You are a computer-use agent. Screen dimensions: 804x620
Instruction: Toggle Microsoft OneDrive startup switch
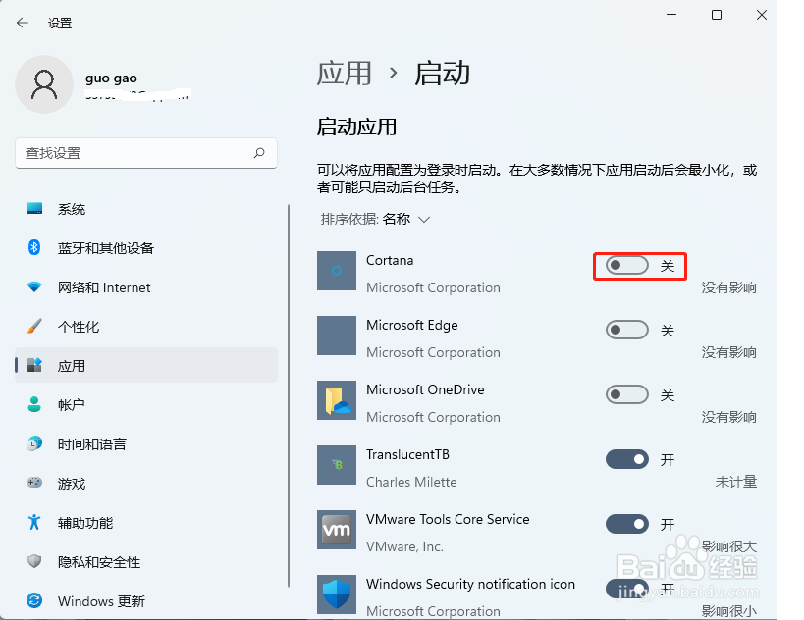[626, 394]
